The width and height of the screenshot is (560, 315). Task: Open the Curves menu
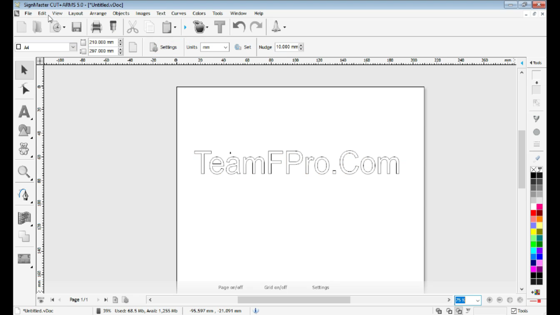tap(179, 13)
